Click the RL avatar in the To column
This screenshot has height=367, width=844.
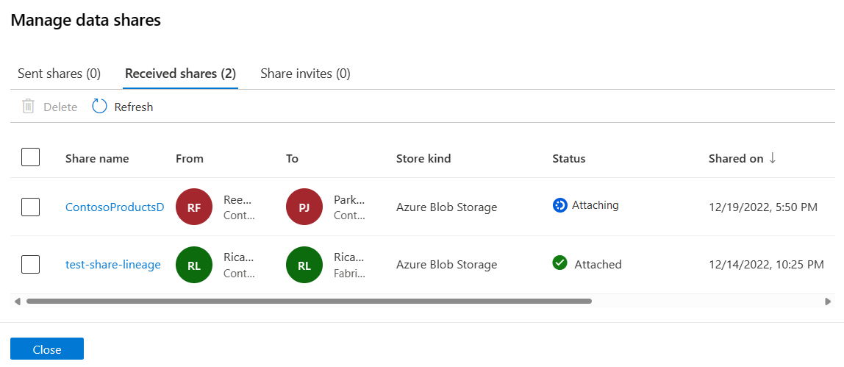pos(304,266)
